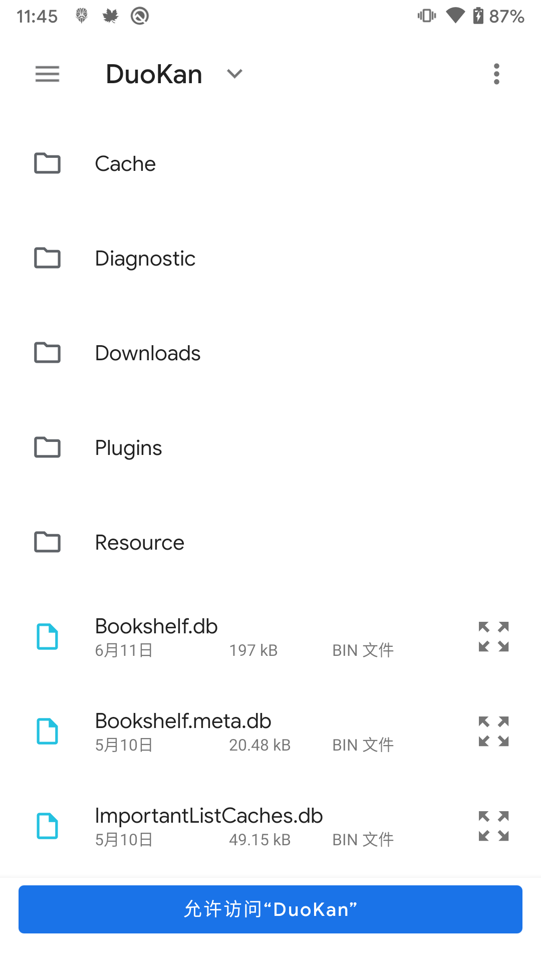Preview Bookshelf.db in fullscreen

pos(493,637)
